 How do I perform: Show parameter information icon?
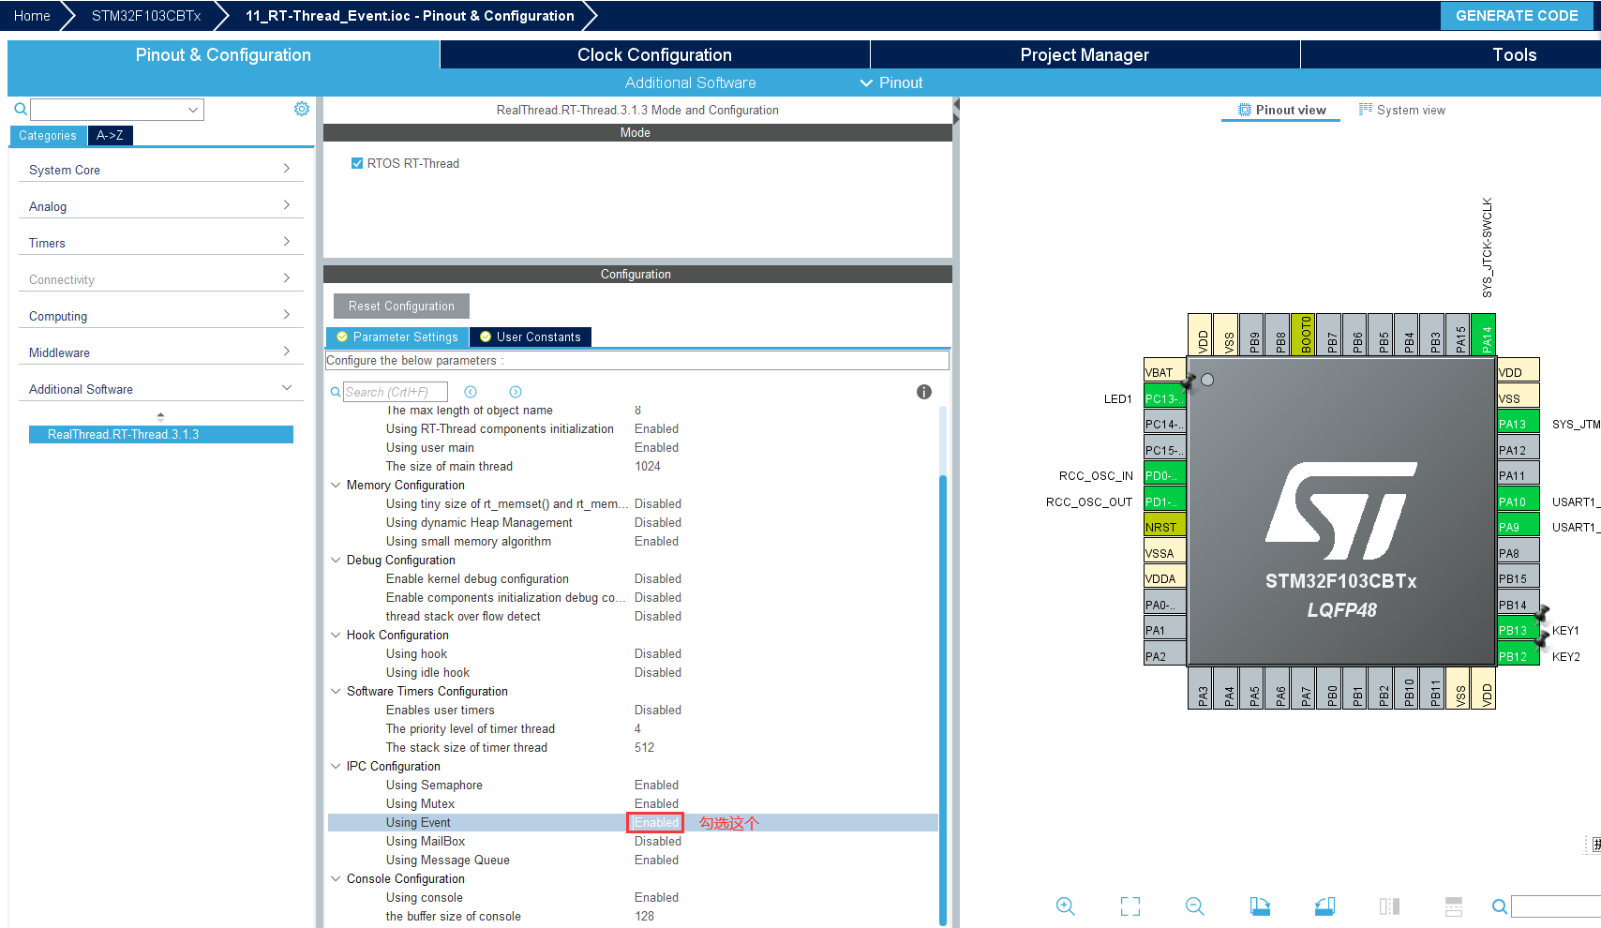[x=924, y=392]
